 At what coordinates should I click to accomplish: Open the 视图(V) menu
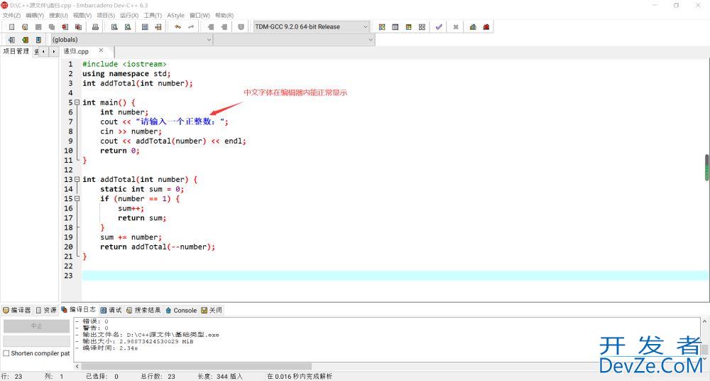82,16
